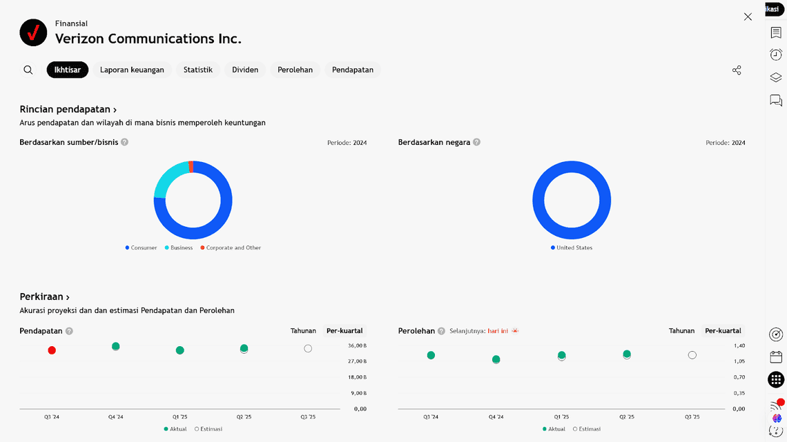Switch to the Dividen tab
The height and width of the screenshot is (442, 787).
(x=245, y=70)
